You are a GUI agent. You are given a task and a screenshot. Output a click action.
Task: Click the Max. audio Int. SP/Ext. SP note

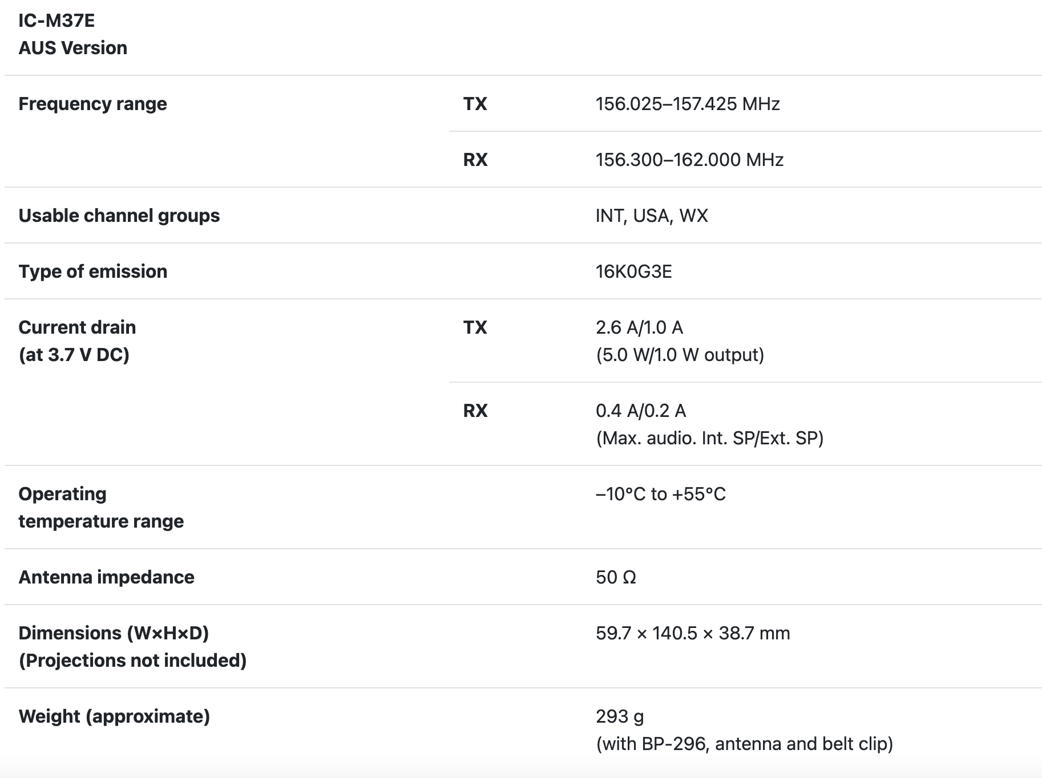pyautogui.click(x=709, y=438)
